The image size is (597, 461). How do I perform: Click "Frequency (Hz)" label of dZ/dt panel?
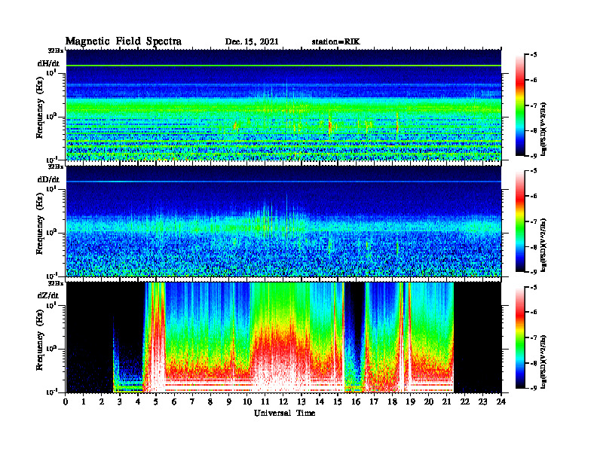tap(40, 340)
